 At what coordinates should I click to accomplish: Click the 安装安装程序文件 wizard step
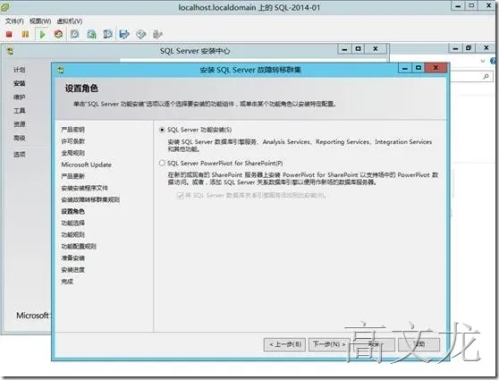(x=85, y=188)
